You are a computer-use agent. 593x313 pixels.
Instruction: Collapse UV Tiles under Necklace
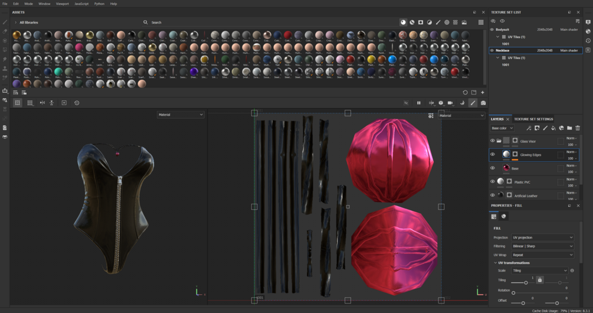(x=497, y=57)
